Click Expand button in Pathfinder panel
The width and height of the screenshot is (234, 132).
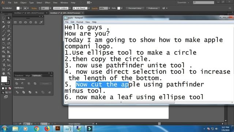(45, 84)
